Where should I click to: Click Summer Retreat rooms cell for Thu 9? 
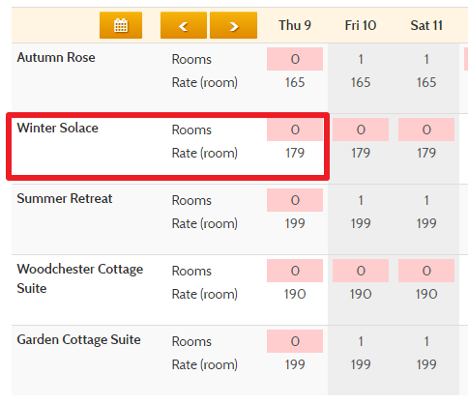coord(295,200)
